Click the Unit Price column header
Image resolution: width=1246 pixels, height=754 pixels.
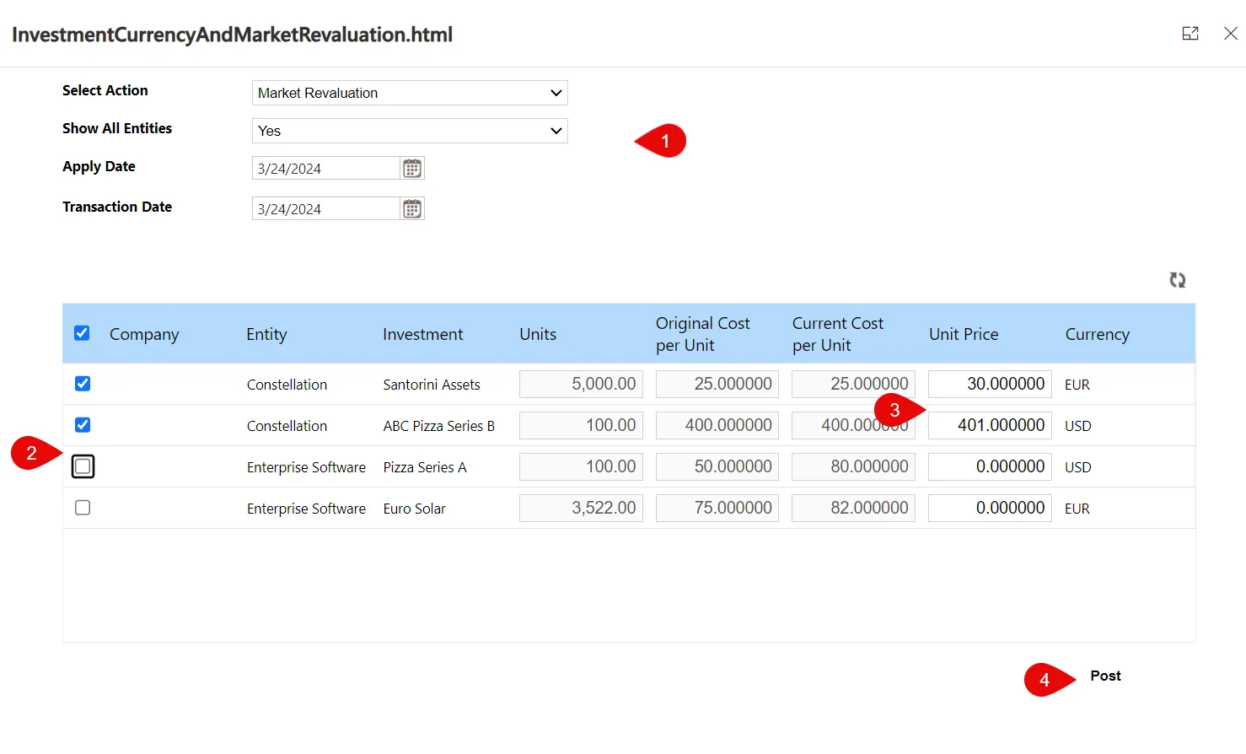click(x=964, y=334)
